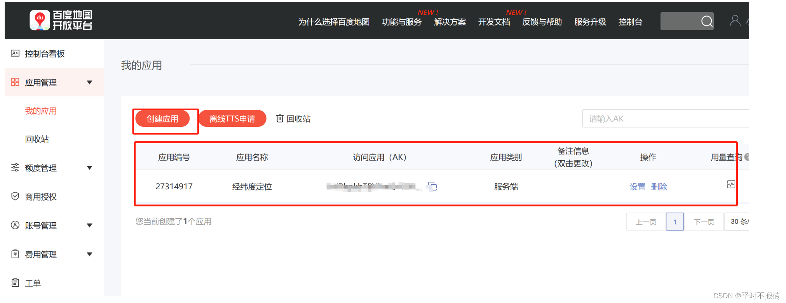Viewport: 786px width, 303px height.
Task: Click 删除 for app 经纬度定位
Action: [x=659, y=187]
